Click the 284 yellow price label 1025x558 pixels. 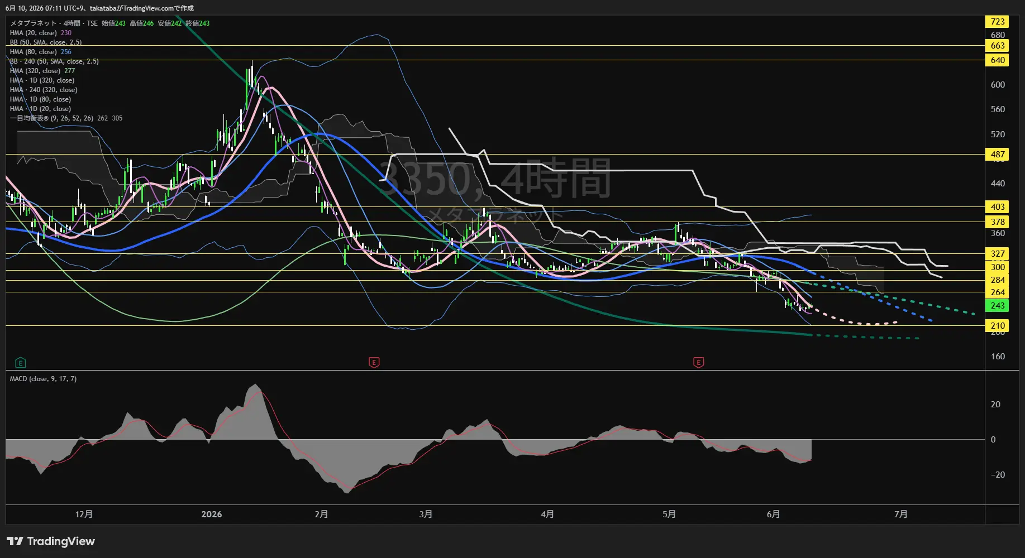click(997, 280)
